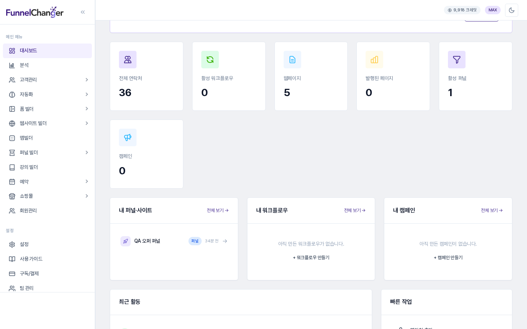
Task: Expand the 예약 submenu chevron
Action: (87, 181)
